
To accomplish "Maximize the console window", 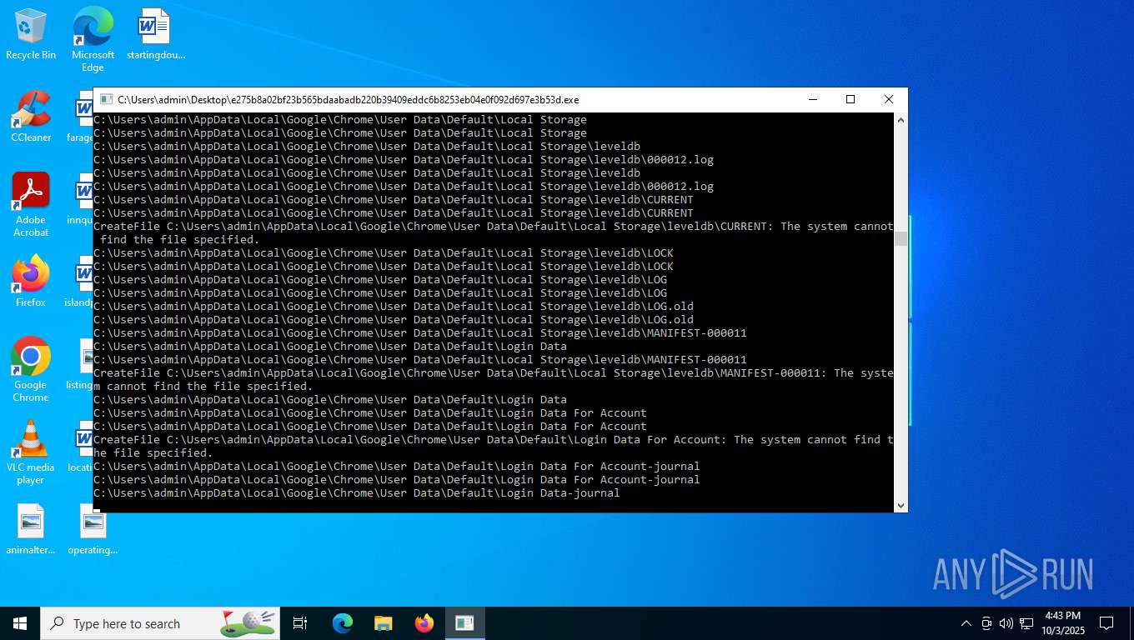I will (x=850, y=99).
